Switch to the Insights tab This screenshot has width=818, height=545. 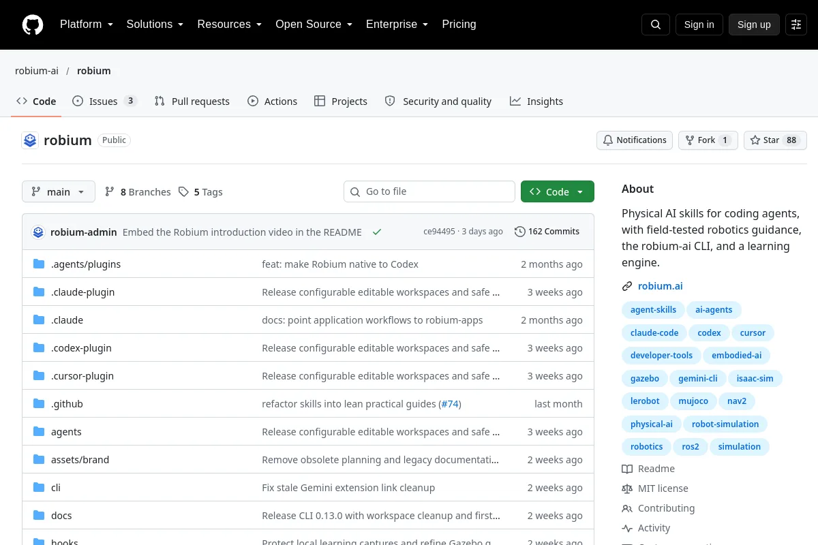coord(536,102)
